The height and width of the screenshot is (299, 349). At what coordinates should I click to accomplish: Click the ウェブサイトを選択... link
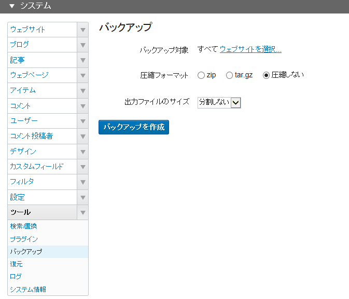(x=250, y=49)
